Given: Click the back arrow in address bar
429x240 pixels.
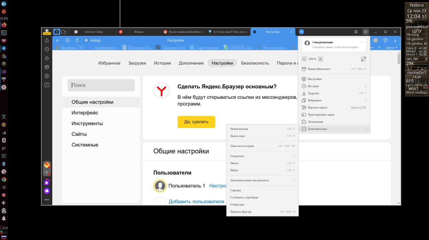Looking at the screenshot, I should (58, 40).
